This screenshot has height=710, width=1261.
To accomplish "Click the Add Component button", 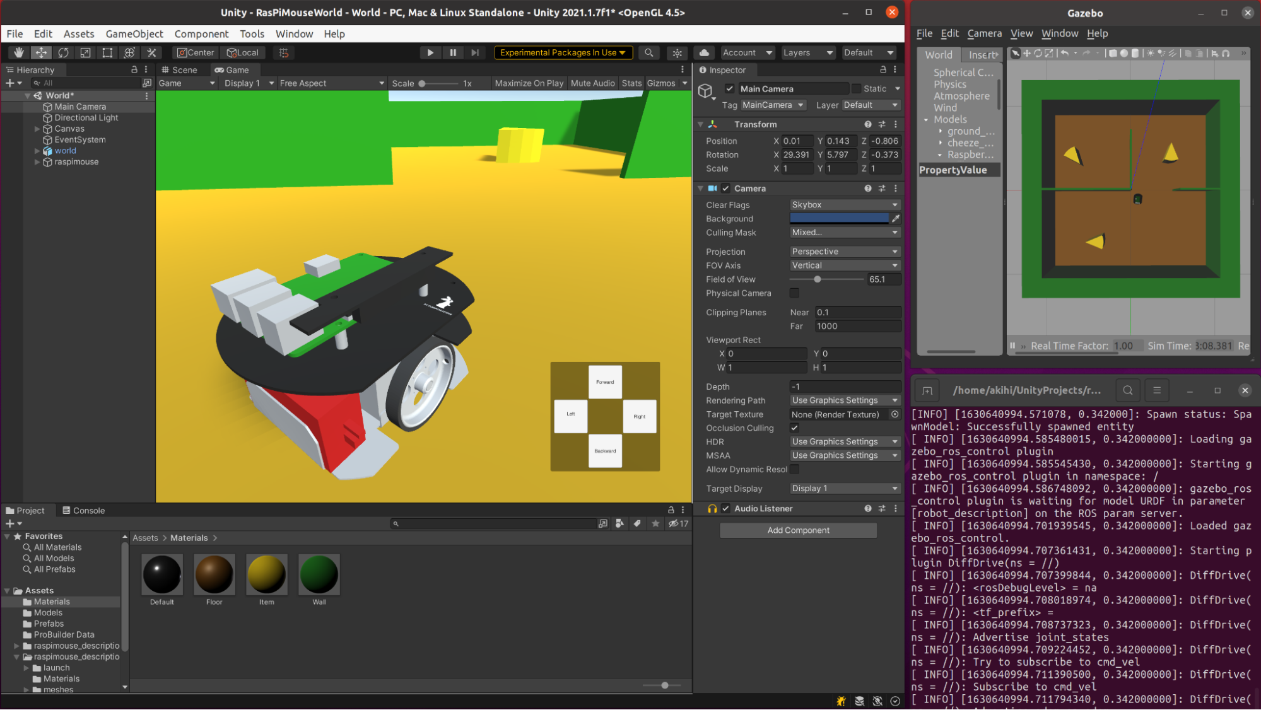I will [797, 530].
